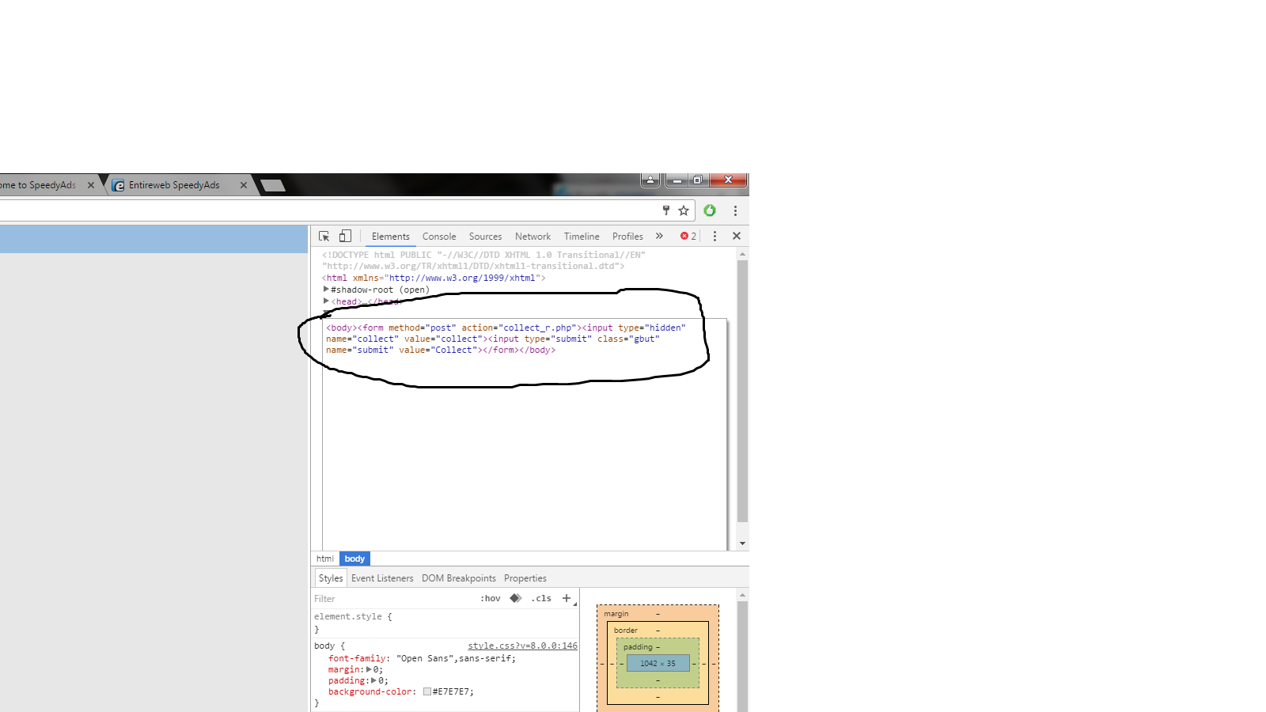
Task: Select body in the breadcrumb bar
Action: coord(354,559)
